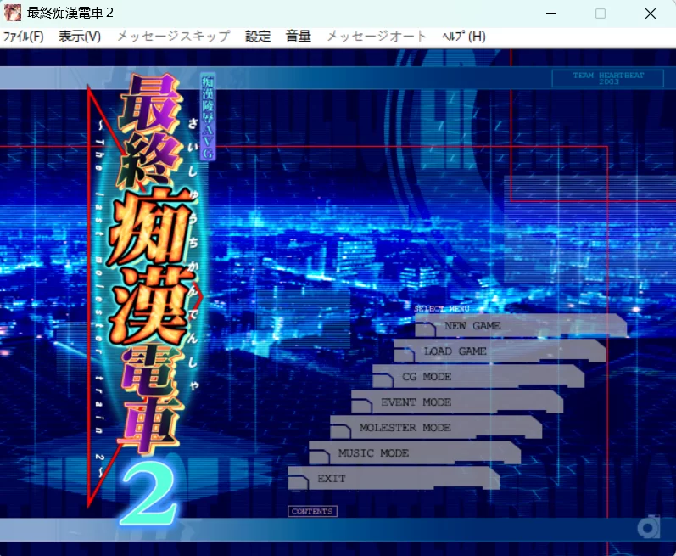Open the 表示(V) menu

pyautogui.click(x=80, y=37)
